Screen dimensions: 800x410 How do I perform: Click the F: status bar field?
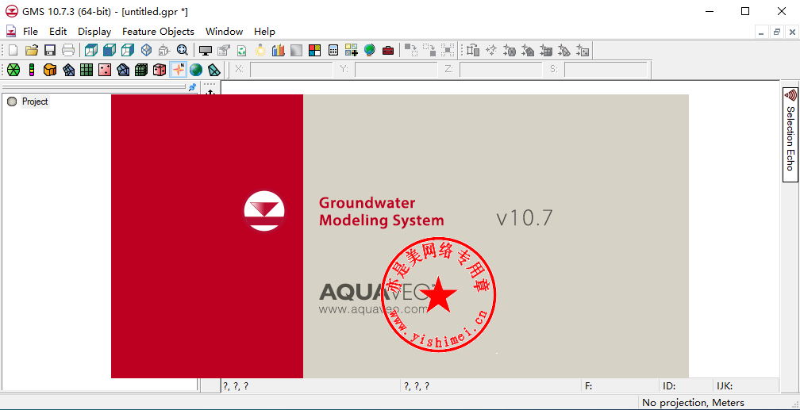(x=620, y=386)
